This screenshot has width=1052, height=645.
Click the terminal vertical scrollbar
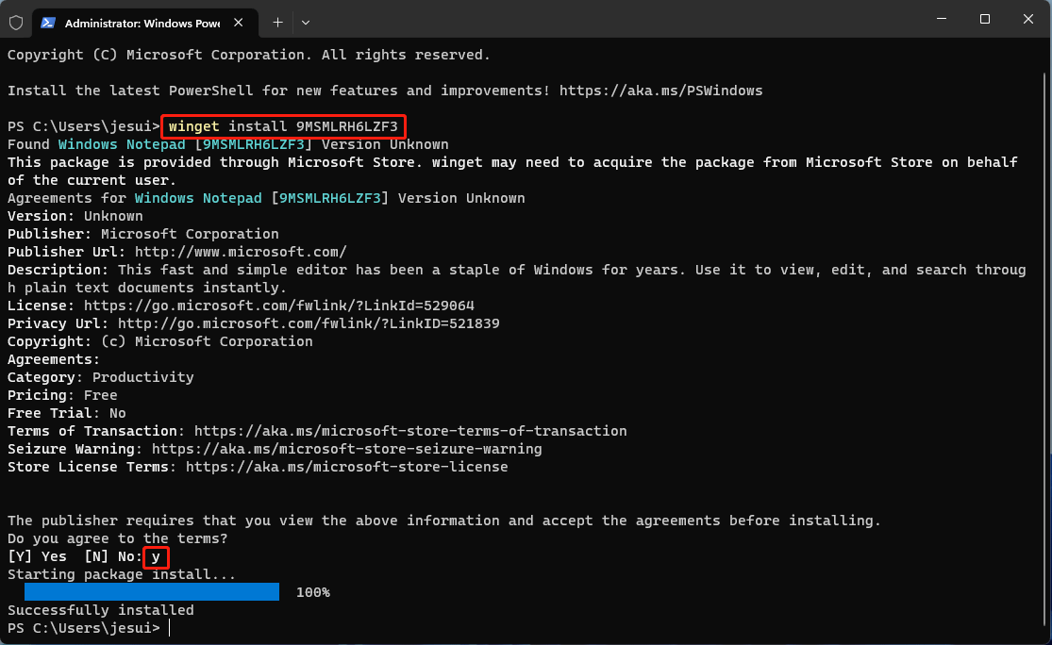(1046, 349)
